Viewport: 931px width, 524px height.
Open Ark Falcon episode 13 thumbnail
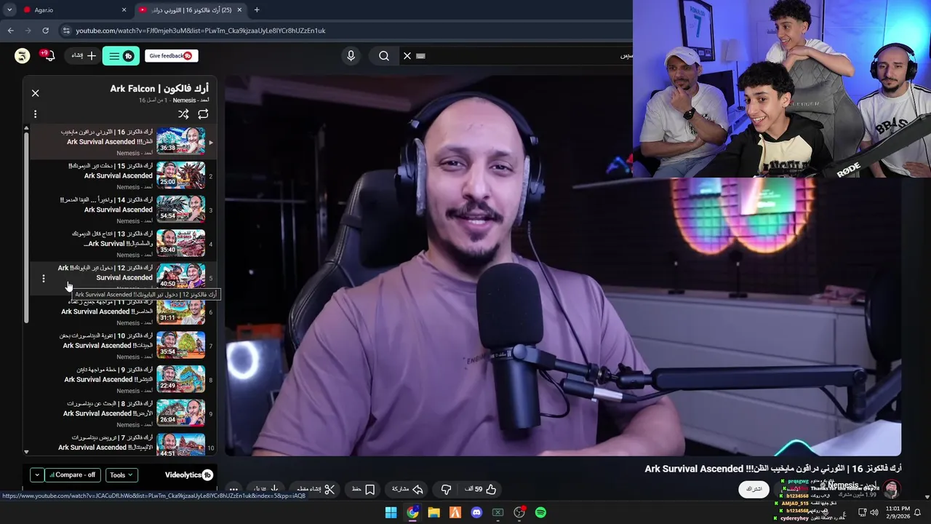click(x=180, y=242)
